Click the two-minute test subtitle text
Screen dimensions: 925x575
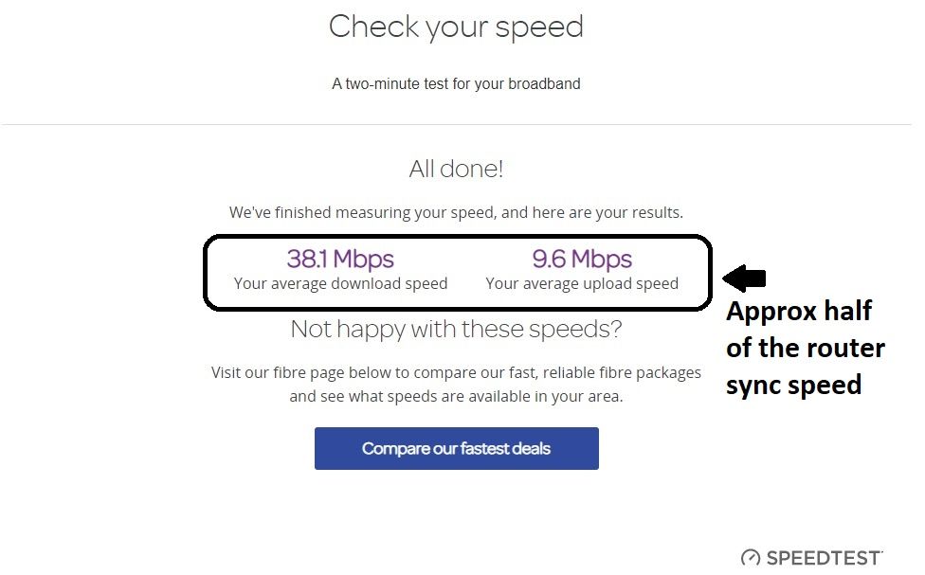(456, 83)
